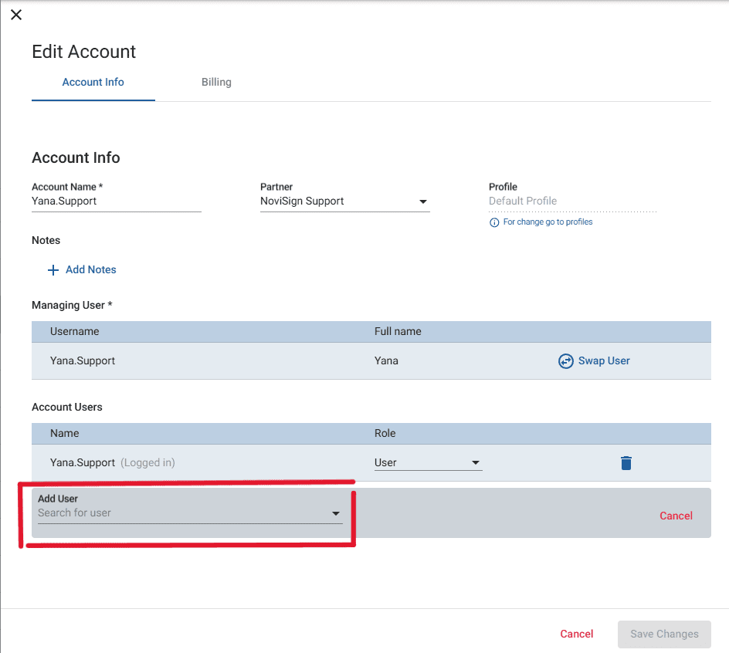
Task: Click the Swap User circular arrows icon
Action: [566, 360]
